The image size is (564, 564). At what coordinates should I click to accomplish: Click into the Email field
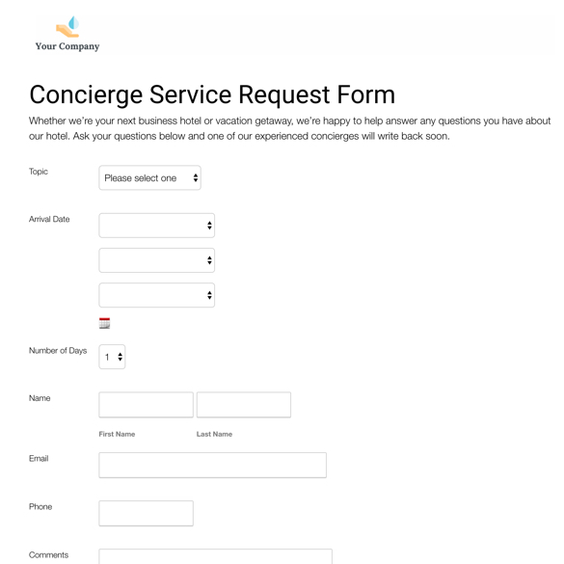pos(212,465)
